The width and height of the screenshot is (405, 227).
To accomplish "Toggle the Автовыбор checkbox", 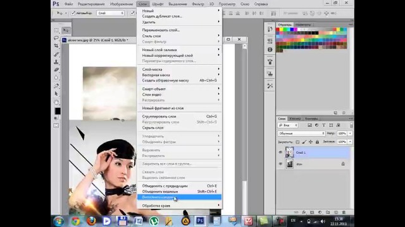I will coord(73,13).
